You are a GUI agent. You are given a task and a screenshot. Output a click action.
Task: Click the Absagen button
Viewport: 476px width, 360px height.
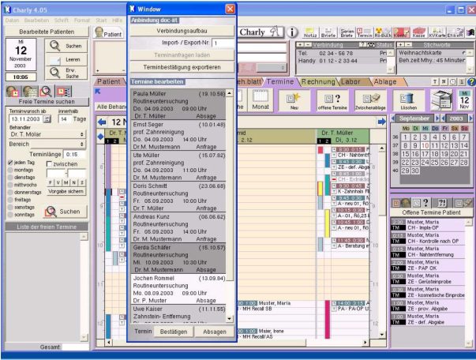(x=215, y=332)
